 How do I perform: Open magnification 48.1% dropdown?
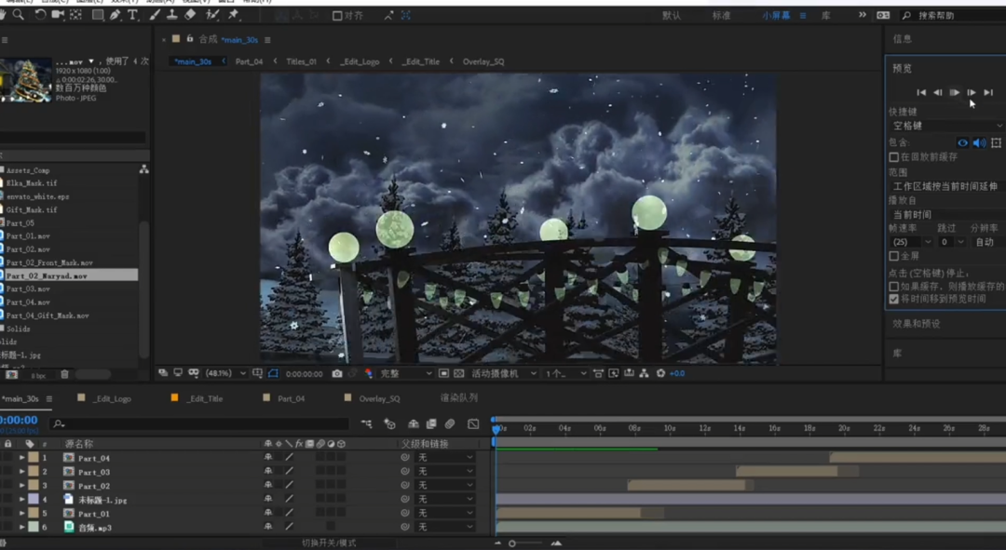pyautogui.click(x=225, y=373)
